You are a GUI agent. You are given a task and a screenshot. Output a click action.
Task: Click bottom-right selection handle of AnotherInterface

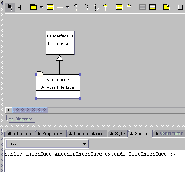coord(80,98)
